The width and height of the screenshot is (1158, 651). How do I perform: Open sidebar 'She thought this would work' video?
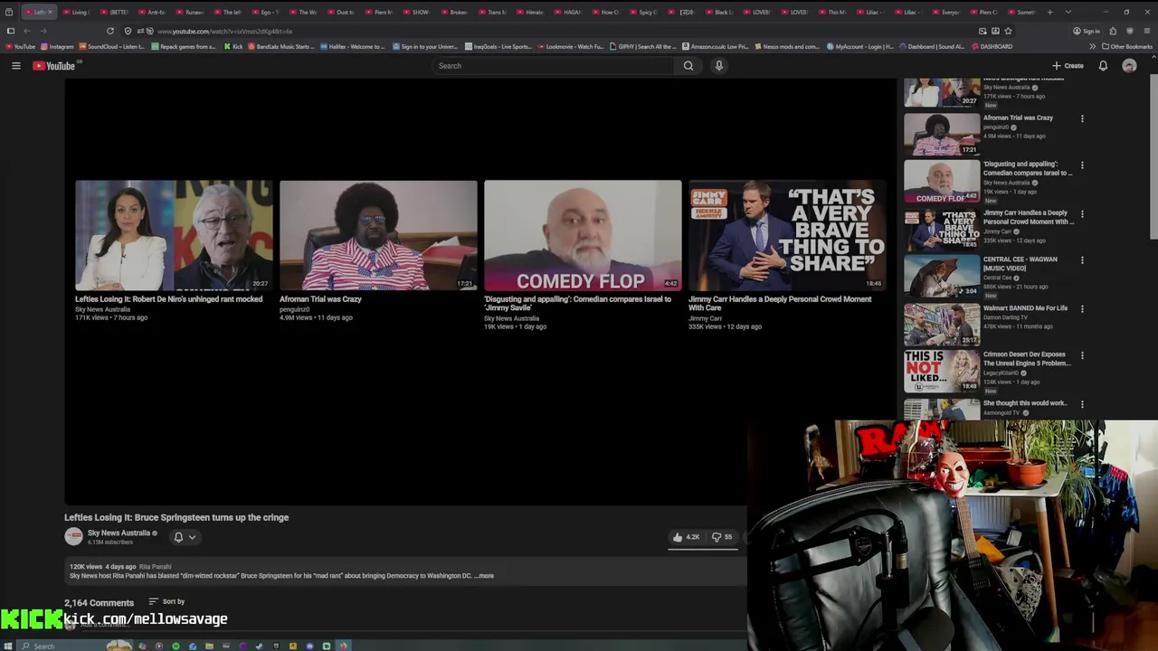pyautogui.click(x=942, y=409)
